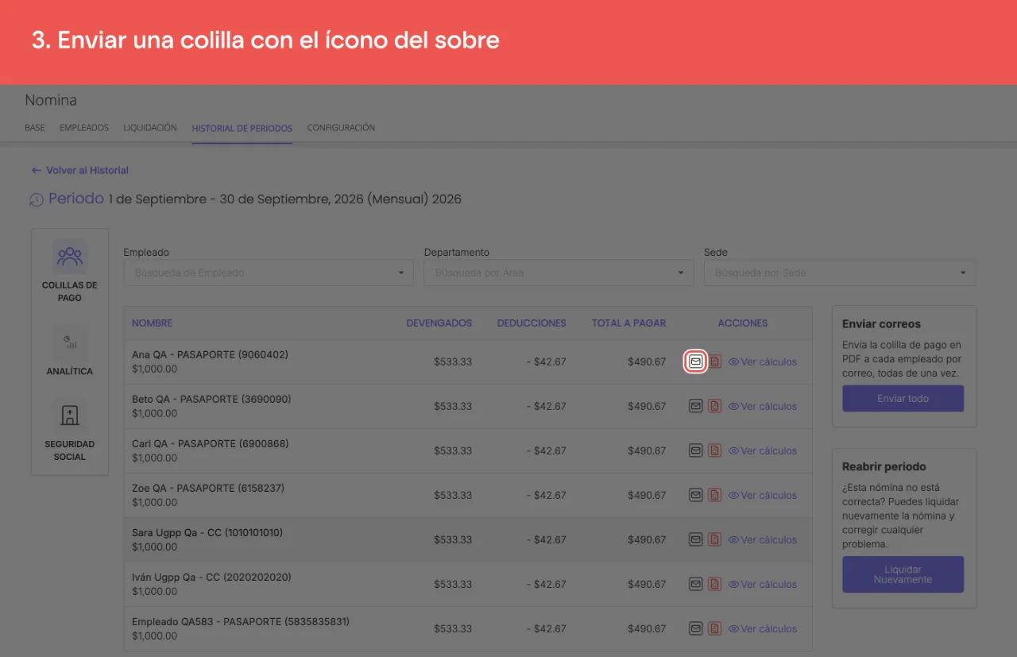
Task: Switch to the Configuración tab
Action: 341,128
